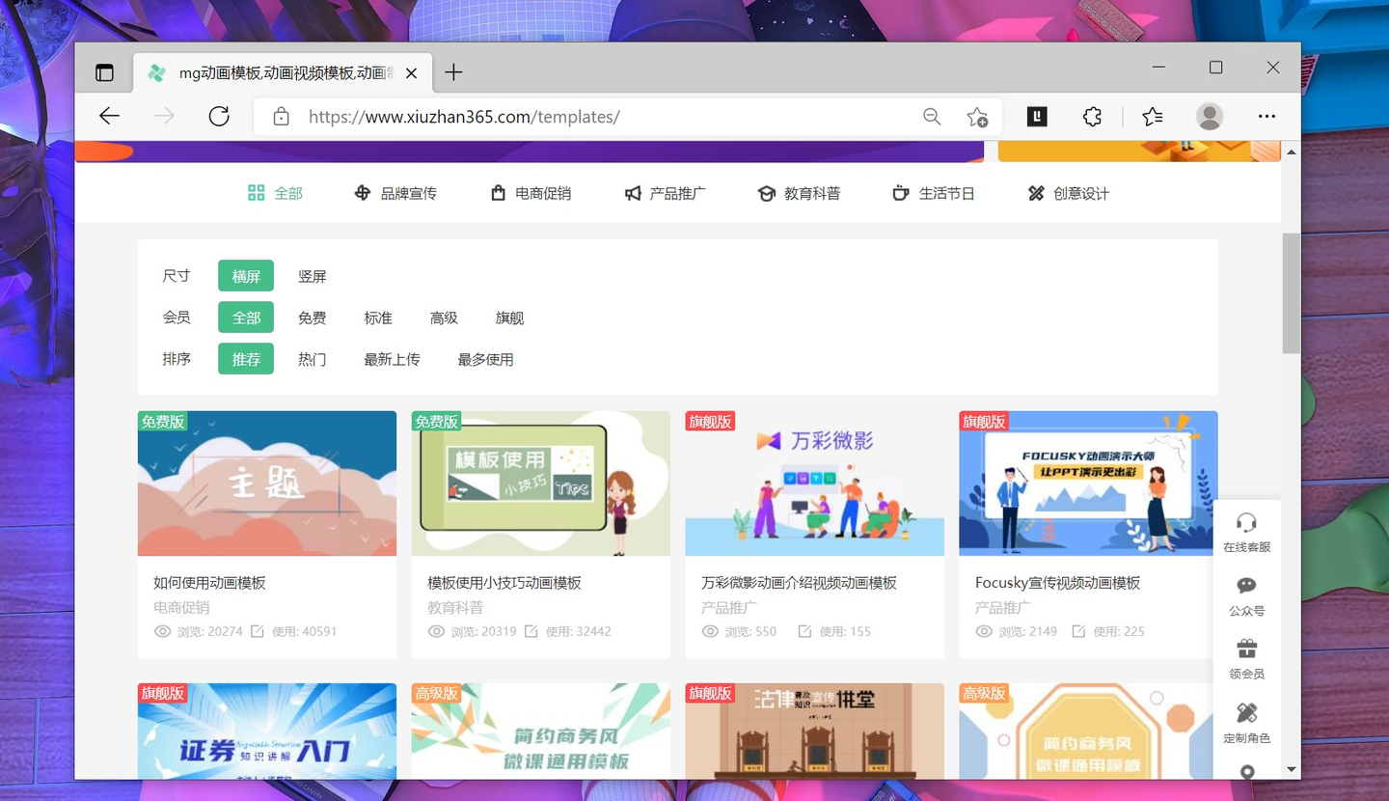Refresh the page with reload icon

[x=219, y=117]
